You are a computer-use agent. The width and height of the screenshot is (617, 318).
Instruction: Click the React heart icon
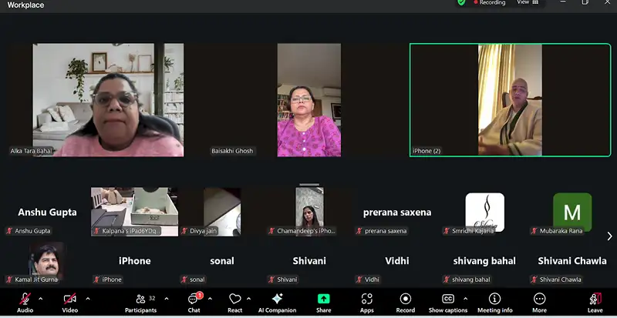234,299
